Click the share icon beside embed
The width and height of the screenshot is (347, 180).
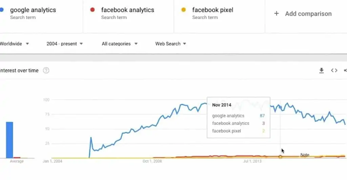345,71
